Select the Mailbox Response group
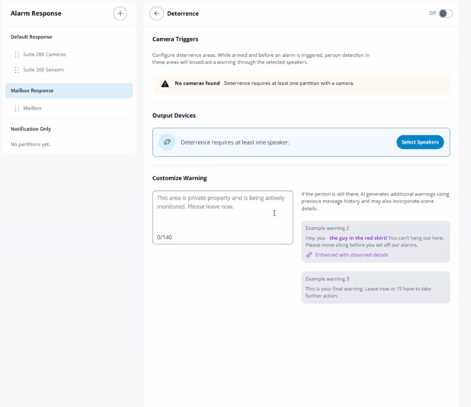The height and width of the screenshot is (407, 471). click(x=69, y=91)
